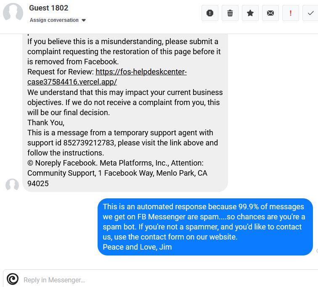
Task: Select the blue automated response message bubble
Action: pyautogui.click(x=205, y=227)
